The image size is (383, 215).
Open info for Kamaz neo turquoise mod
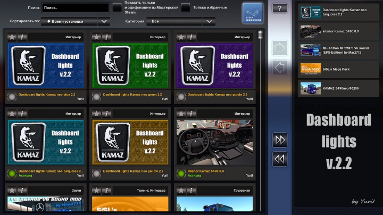pyautogui.click(x=22, y=114)
